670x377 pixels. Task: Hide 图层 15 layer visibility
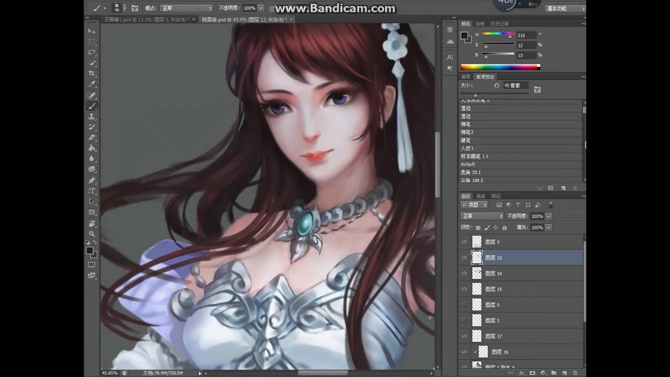[464, 289]
